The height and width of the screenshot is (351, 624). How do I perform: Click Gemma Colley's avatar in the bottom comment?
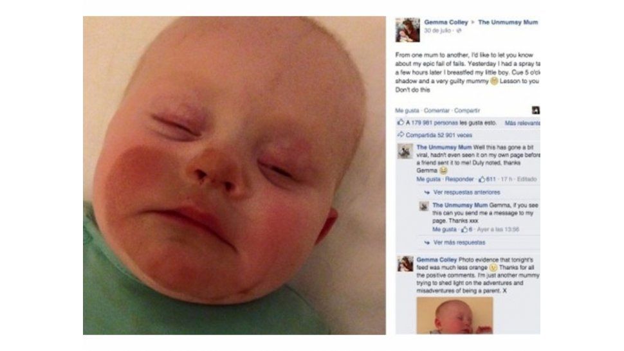(x=405, y=264)
